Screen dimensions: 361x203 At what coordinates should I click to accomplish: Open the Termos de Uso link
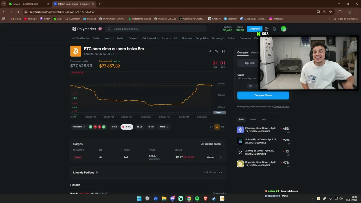pyautogui.click(x=281, y=107)
